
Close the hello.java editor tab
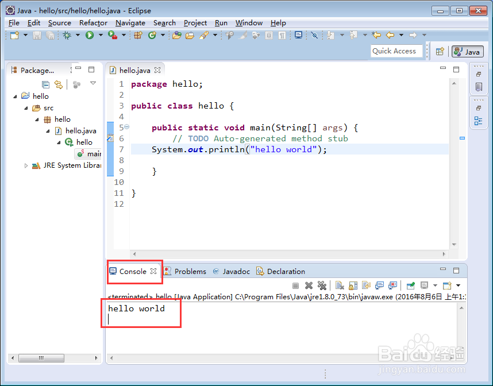click(157, 70)
